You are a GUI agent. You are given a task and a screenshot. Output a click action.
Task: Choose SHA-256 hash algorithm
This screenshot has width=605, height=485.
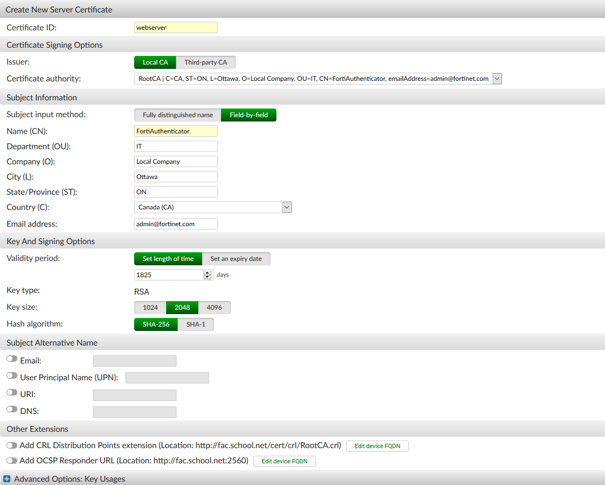[156, 324]
